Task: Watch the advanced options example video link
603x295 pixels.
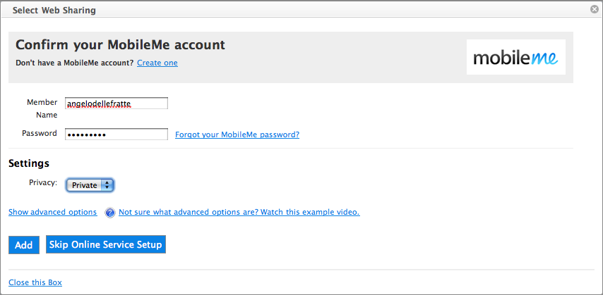Action: point(239,212)
